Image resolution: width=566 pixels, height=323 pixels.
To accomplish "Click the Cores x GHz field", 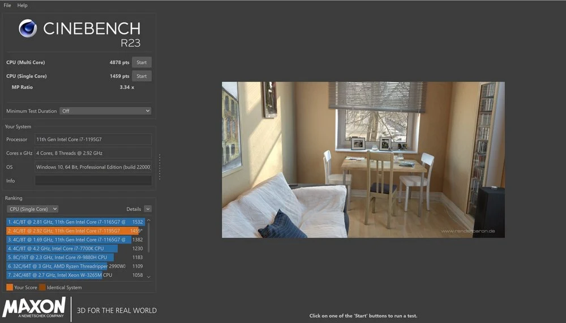I will pyautogui.click(x=93, y=153).
